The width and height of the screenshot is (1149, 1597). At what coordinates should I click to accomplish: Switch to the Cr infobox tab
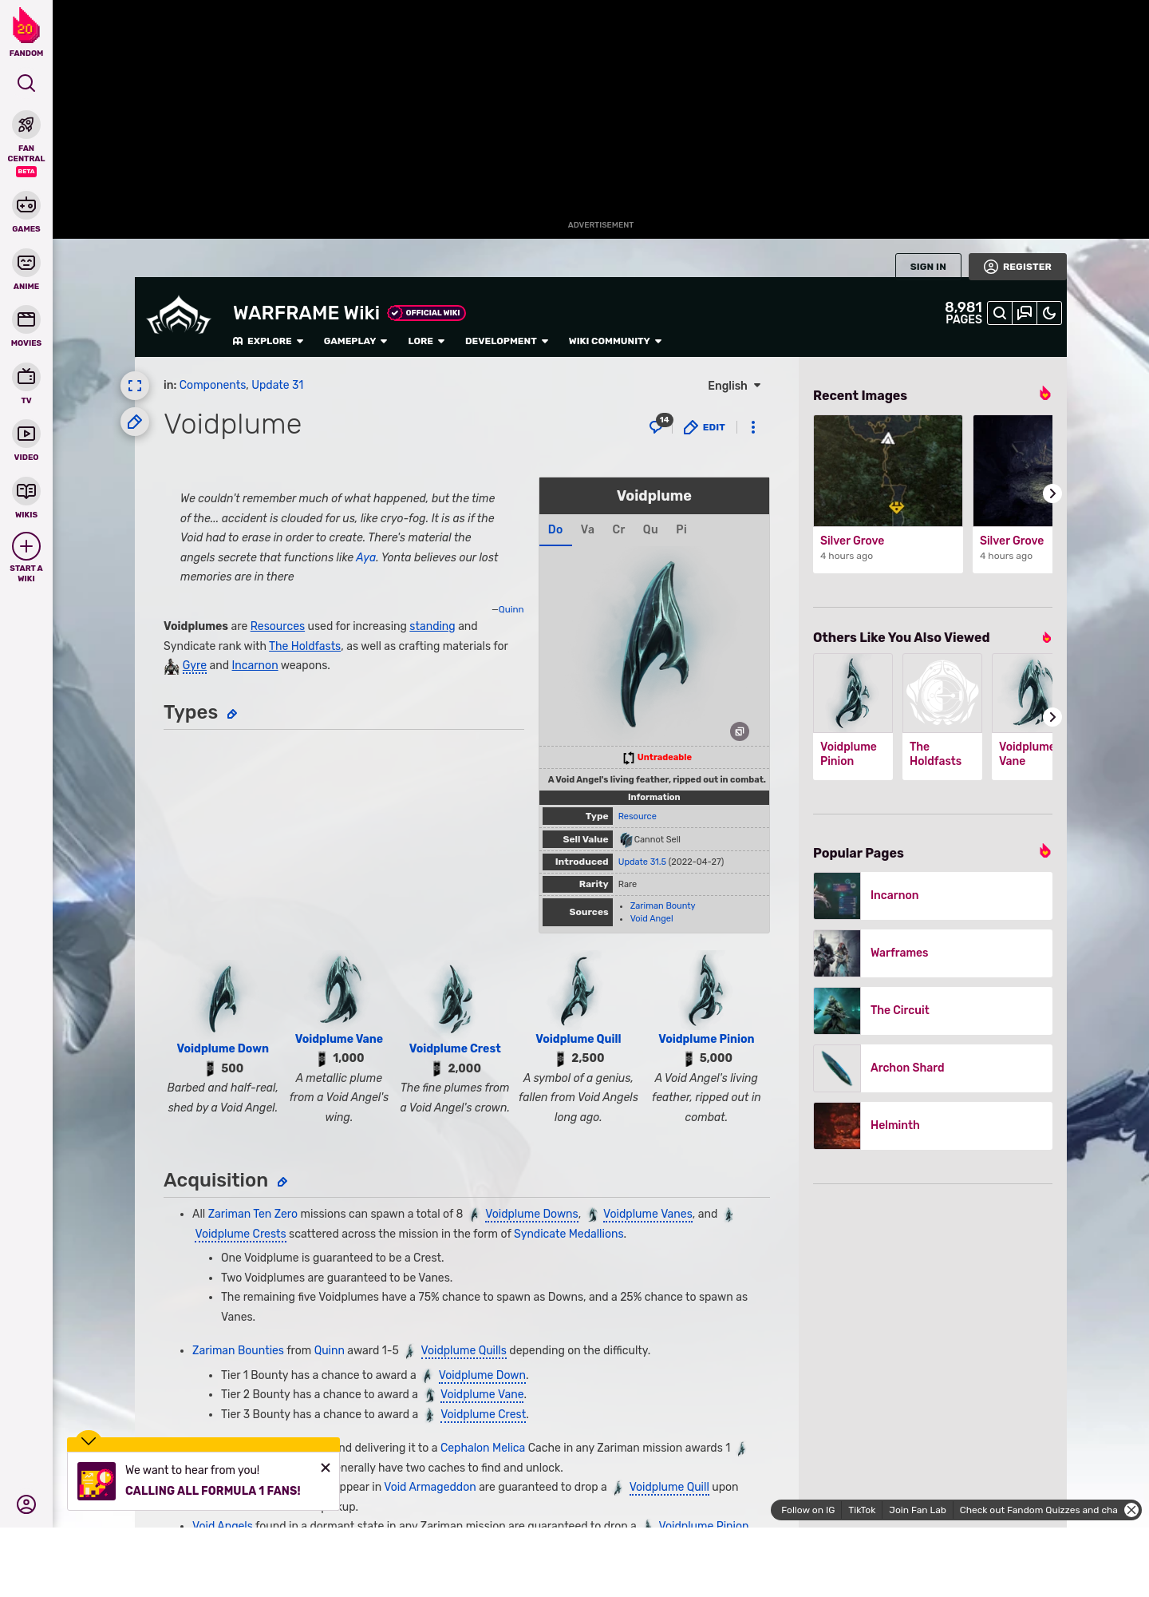(618, 529)
